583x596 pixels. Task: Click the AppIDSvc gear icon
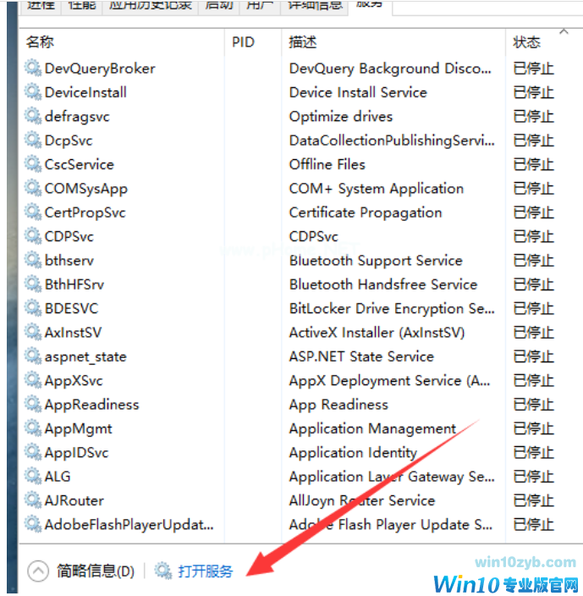pyautogui.click(x=33, y=452)
